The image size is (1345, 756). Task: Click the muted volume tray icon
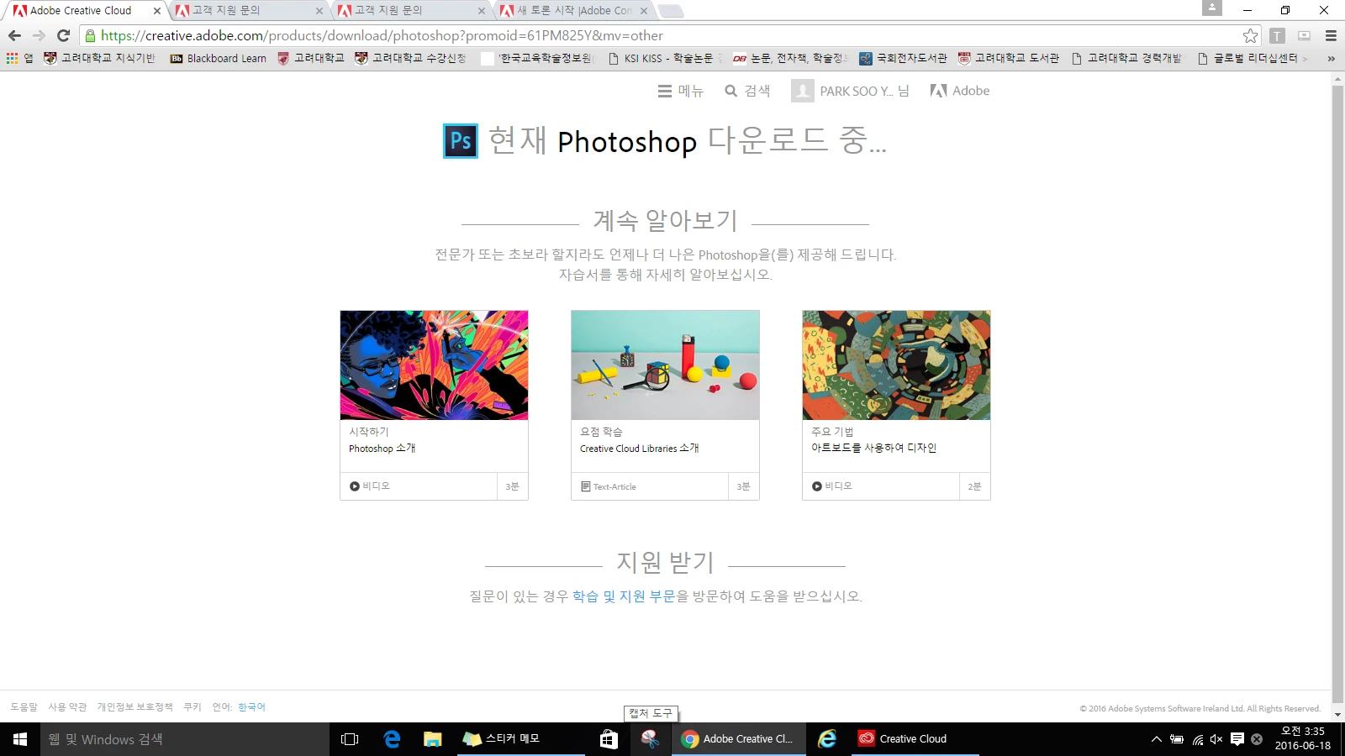[1216, 739]
